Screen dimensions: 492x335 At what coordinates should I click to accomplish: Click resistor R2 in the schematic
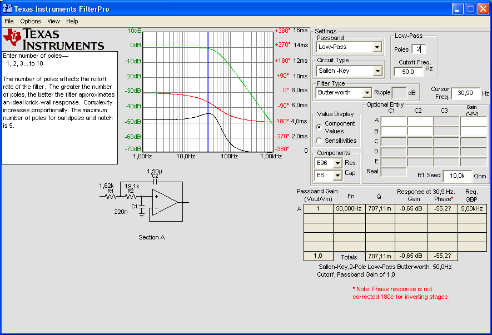point(131,196)
